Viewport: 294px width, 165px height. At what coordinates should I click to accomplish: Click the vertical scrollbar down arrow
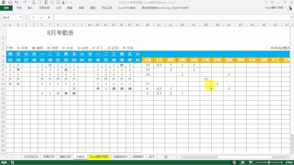click(x=292, y=153)
